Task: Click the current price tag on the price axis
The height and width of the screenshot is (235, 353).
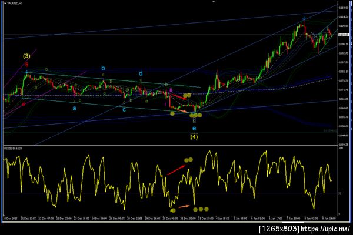Action: click(344, 35)
